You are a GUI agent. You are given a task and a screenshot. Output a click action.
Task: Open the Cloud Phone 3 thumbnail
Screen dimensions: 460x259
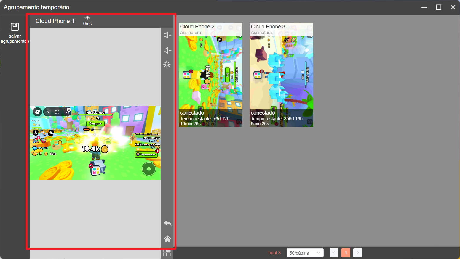click(281, 75)
